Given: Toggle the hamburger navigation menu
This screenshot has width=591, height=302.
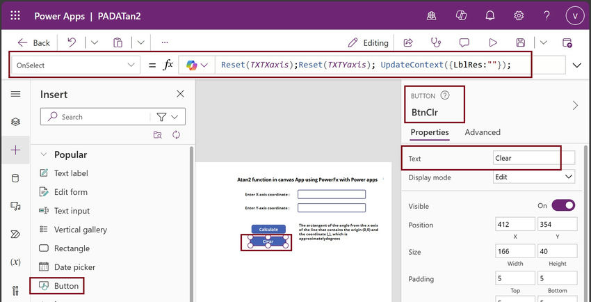Looking at the screenshot, I should [15, 94].
